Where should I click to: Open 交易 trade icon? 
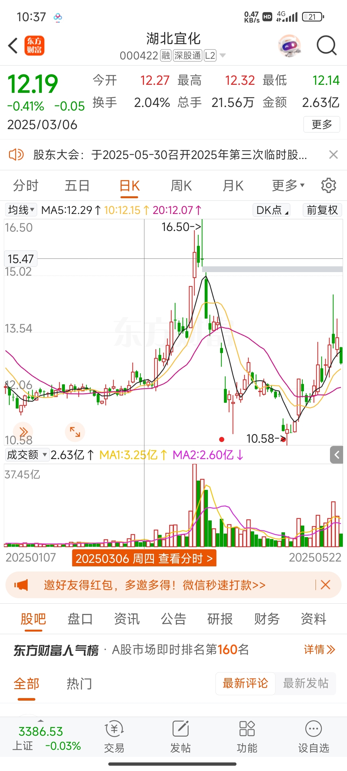coord(114,737)
